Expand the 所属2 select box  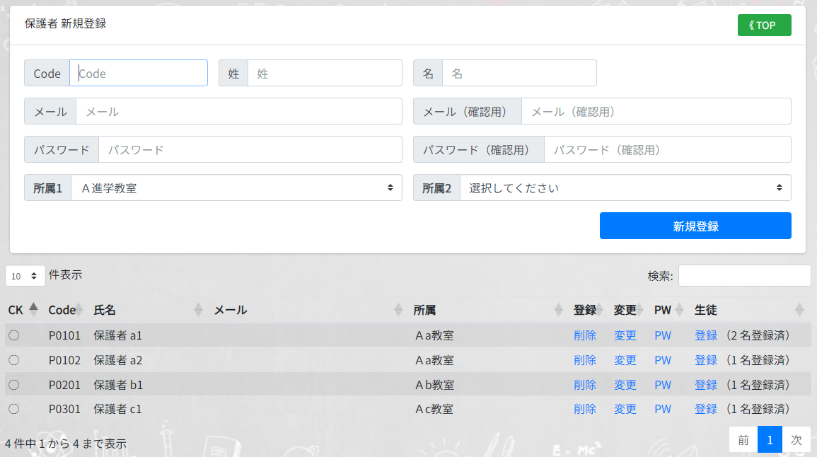click(625, 188)
